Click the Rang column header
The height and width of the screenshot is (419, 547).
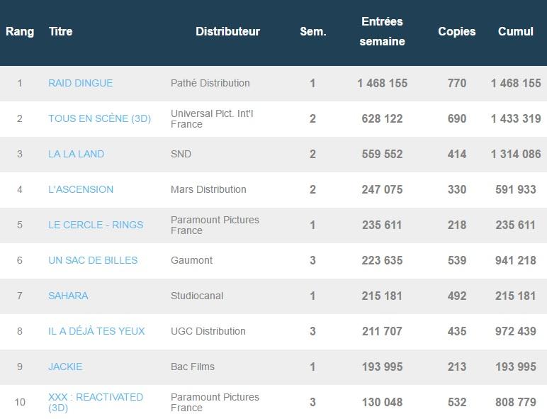pyautogui.click(x=20, y=32)
